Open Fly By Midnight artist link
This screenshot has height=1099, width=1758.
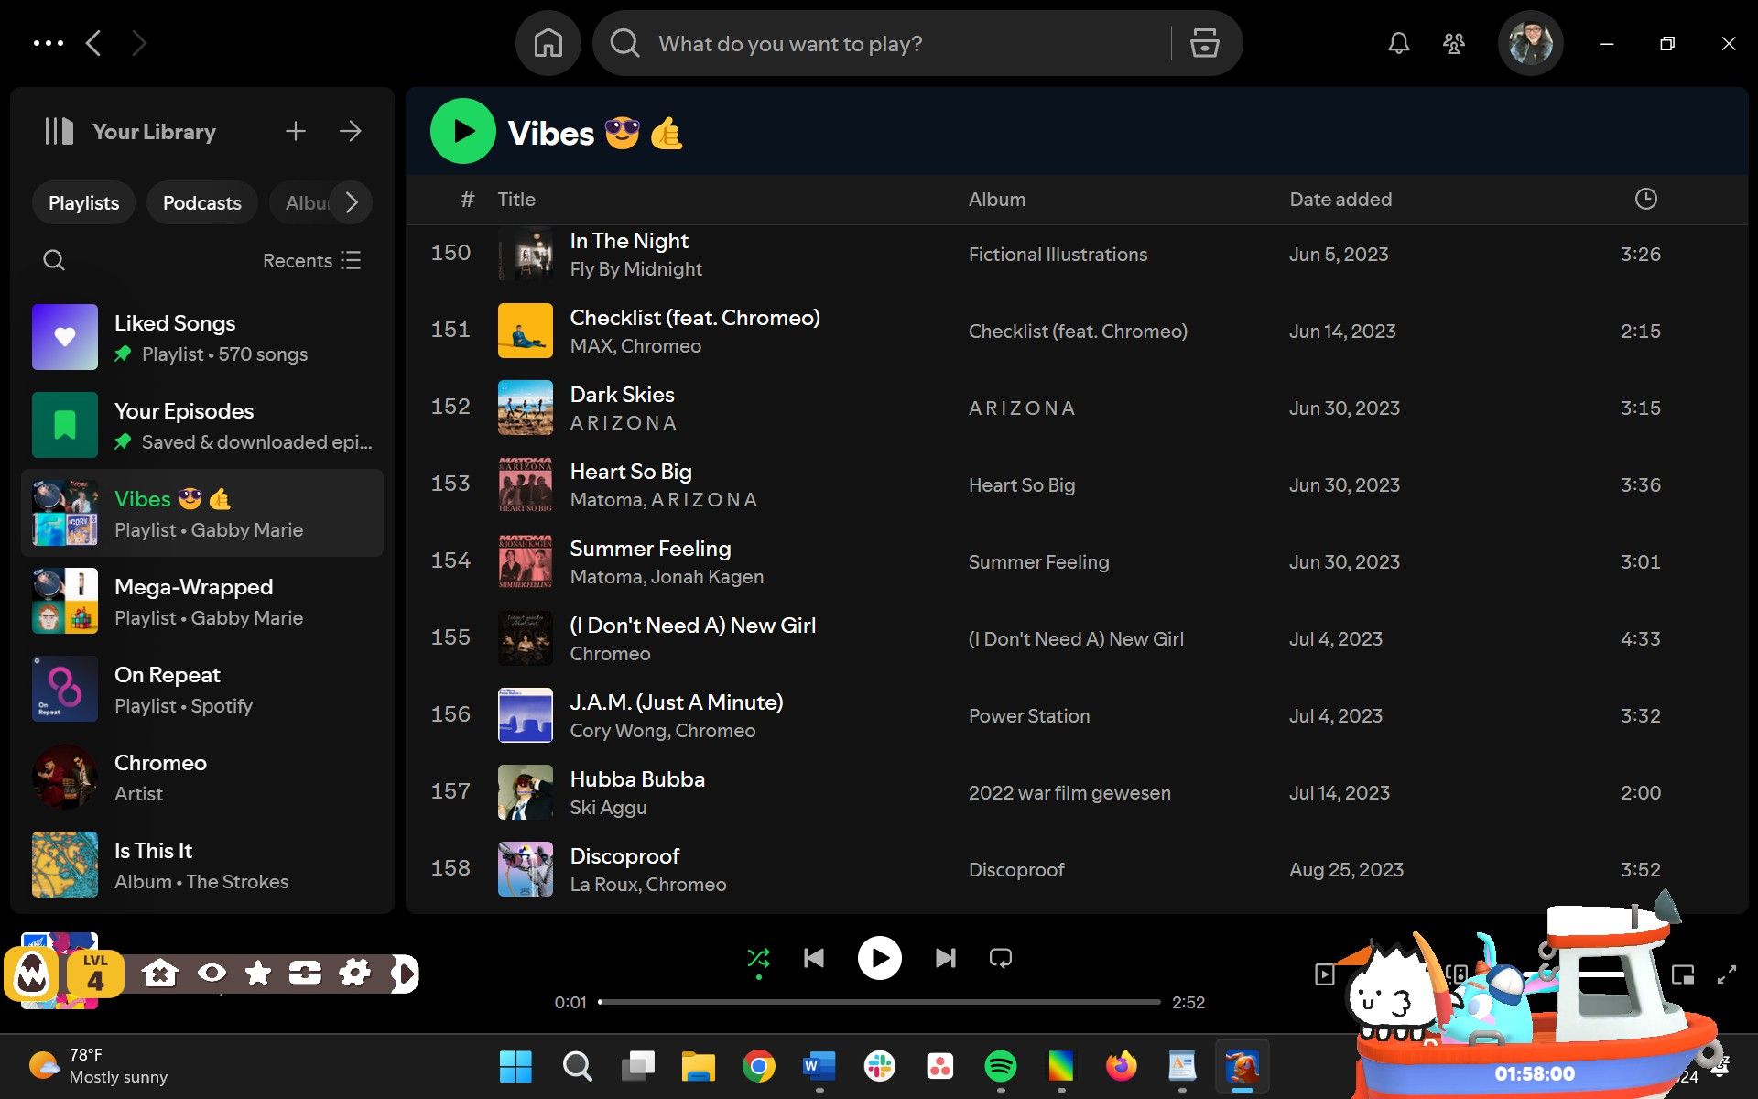coord(635,269)
